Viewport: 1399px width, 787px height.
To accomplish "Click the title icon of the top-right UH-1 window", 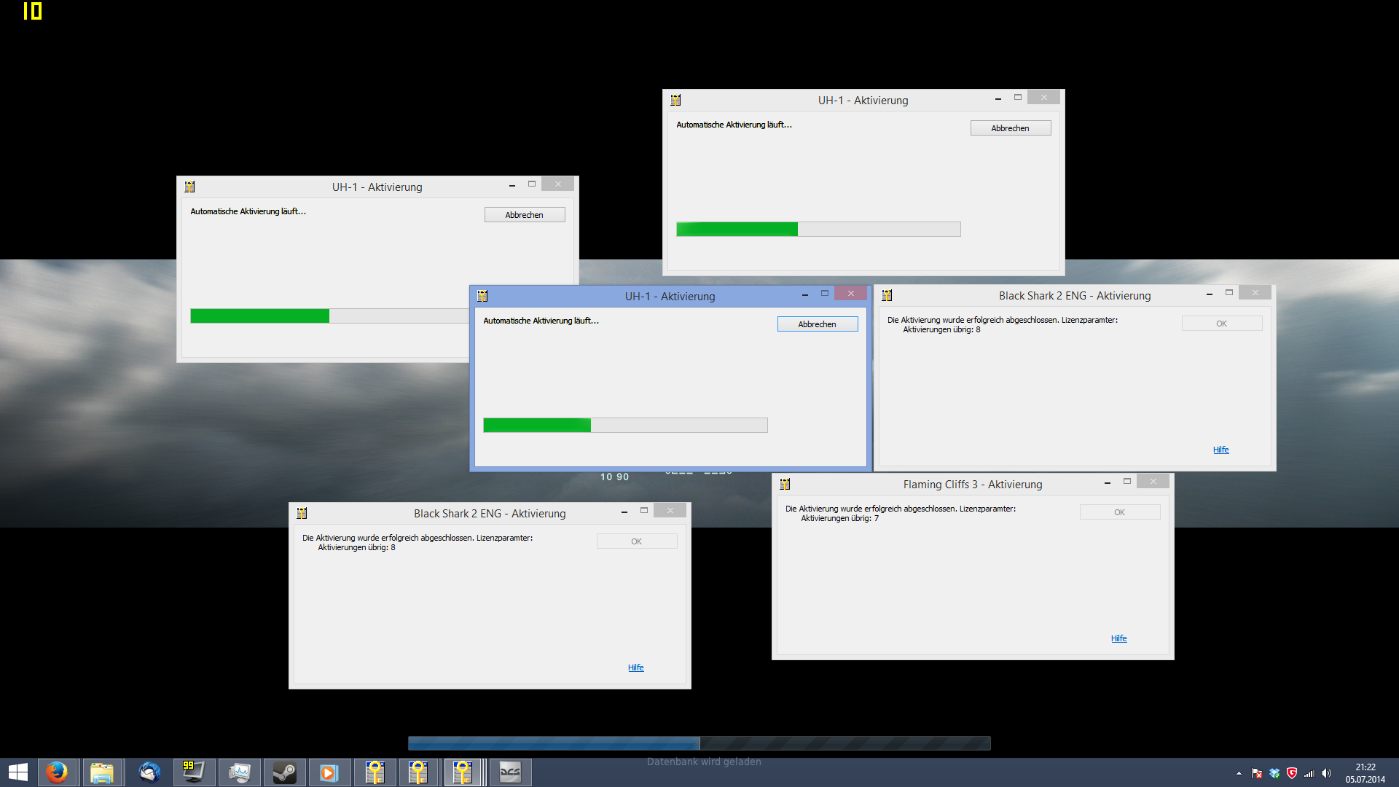I will point(675,100).
